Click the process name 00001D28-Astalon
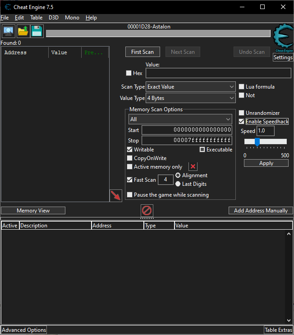The image size is (294, 335). pos(149,27)
